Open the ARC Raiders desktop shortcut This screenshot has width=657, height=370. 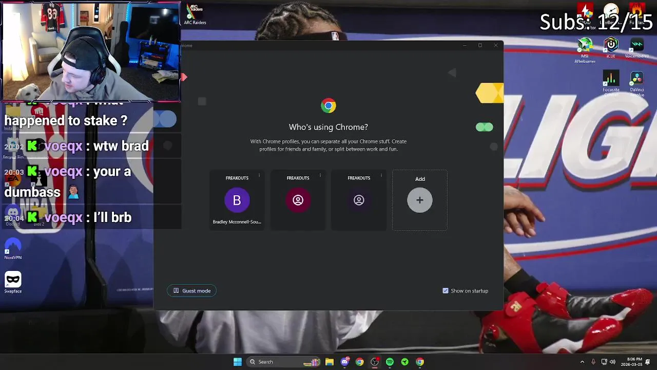click(x=195, y=14)
